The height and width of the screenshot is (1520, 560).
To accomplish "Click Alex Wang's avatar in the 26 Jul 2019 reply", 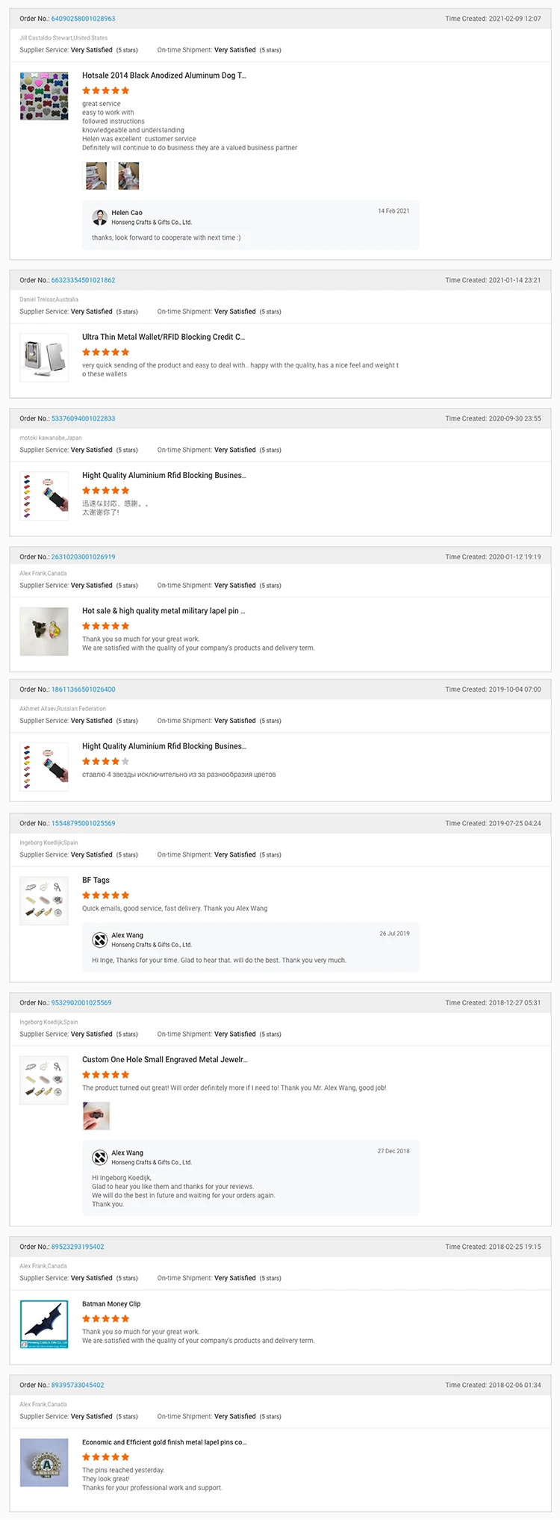I will (x=99, y=940).
